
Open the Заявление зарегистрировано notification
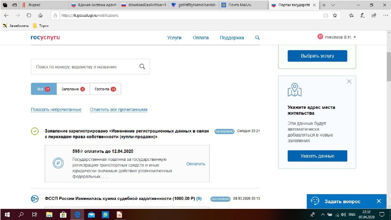pyautogui.click(x=127, y=134)
